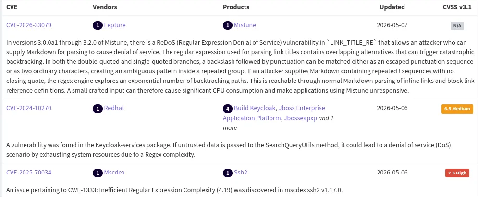This screenshot has width=478, height=197.
Task: Click the N/A CVSS badge
Action: click(x=457, y=26)
